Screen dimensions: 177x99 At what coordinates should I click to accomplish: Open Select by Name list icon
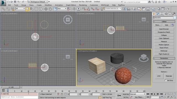pos(32,9)
